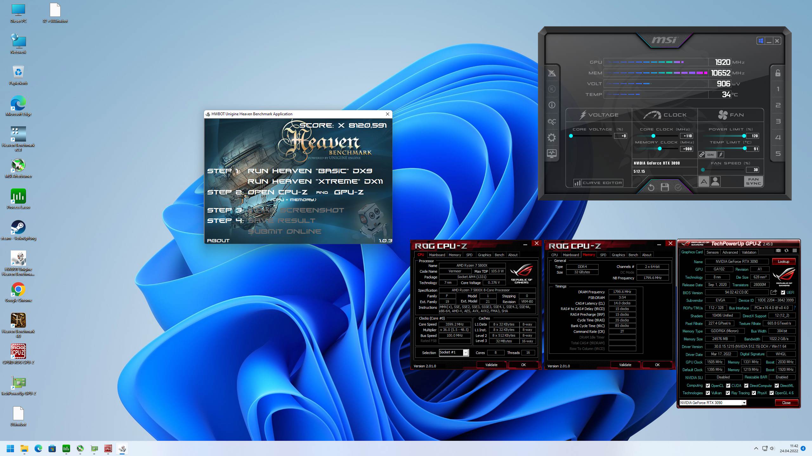Toggle the PhysX checkbox in GPU-Z
This screenshot has height=456, width=812.
(754, 393)
